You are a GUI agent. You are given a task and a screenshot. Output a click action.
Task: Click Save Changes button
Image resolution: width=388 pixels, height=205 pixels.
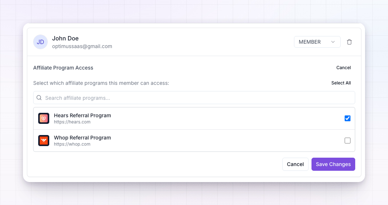click(x=333, y=164)
